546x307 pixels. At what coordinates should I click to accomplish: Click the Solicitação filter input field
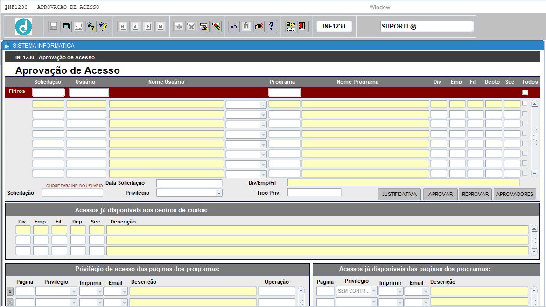pos(49,92)
